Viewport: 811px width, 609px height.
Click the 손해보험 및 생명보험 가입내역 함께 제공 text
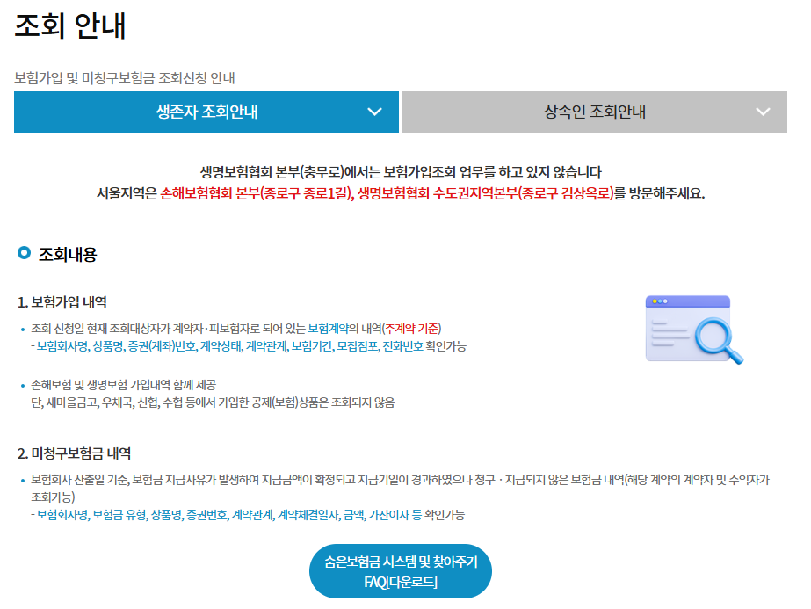123,385
